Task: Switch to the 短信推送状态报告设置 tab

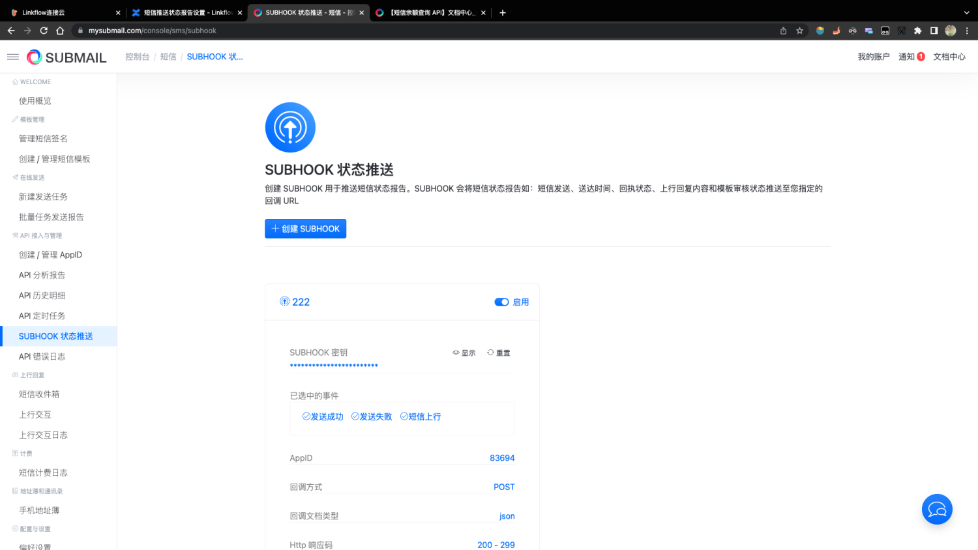Action: [186, 12]
